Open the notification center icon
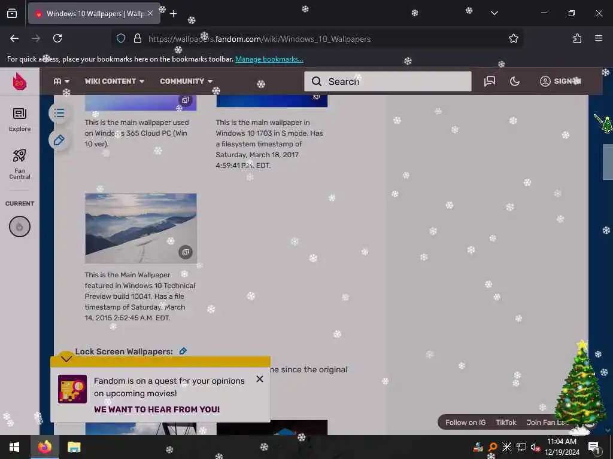This screenshot has height=459, width=613. pos(593,447)
